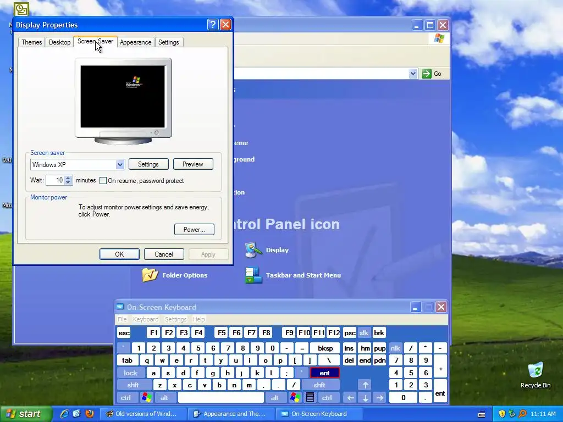Image resolution: width=563 pixels, height=422 pixels.
Task: Click the del key on the on-screen keyboard
Action: [349, 360]
